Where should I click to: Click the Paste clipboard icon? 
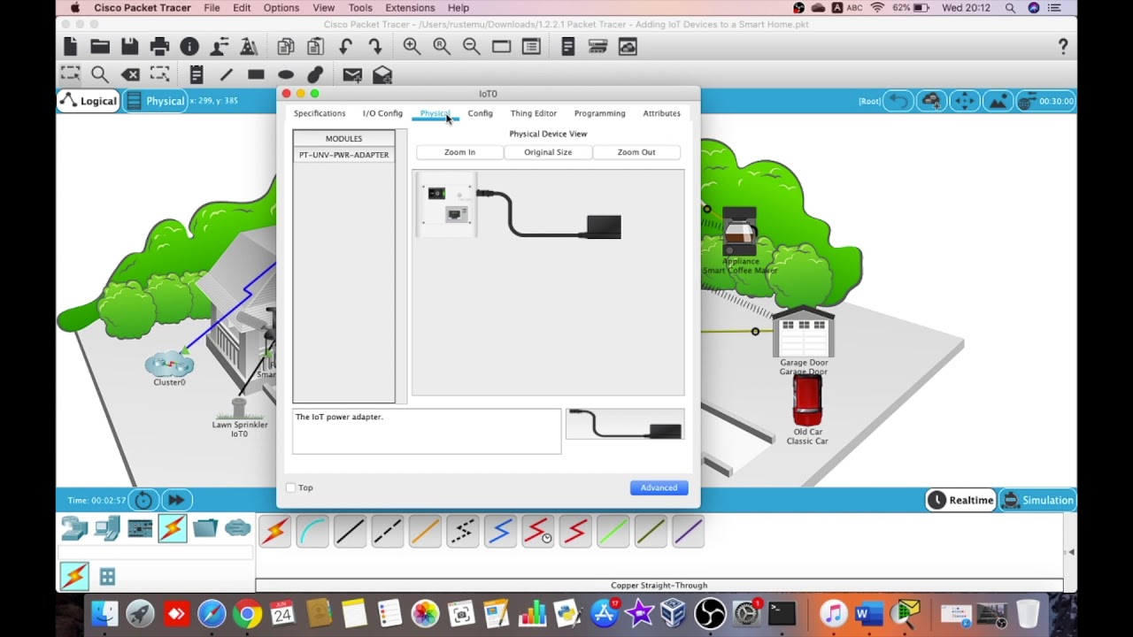(315, 47)
